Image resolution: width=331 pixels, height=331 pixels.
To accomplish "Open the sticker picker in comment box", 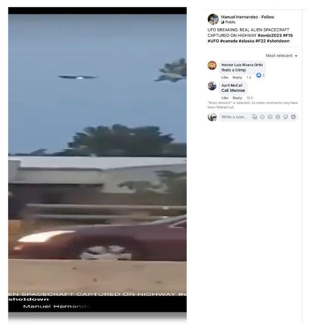I will pos(286,117).
